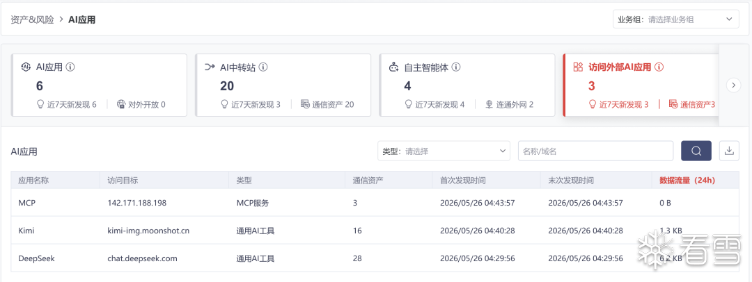Image resolution: width=752 pixels, height=282 pixels.
Task: Click lightbulb icon beside 近7天新发现 6
Action: pyautogui.click(x=40, y=104)
